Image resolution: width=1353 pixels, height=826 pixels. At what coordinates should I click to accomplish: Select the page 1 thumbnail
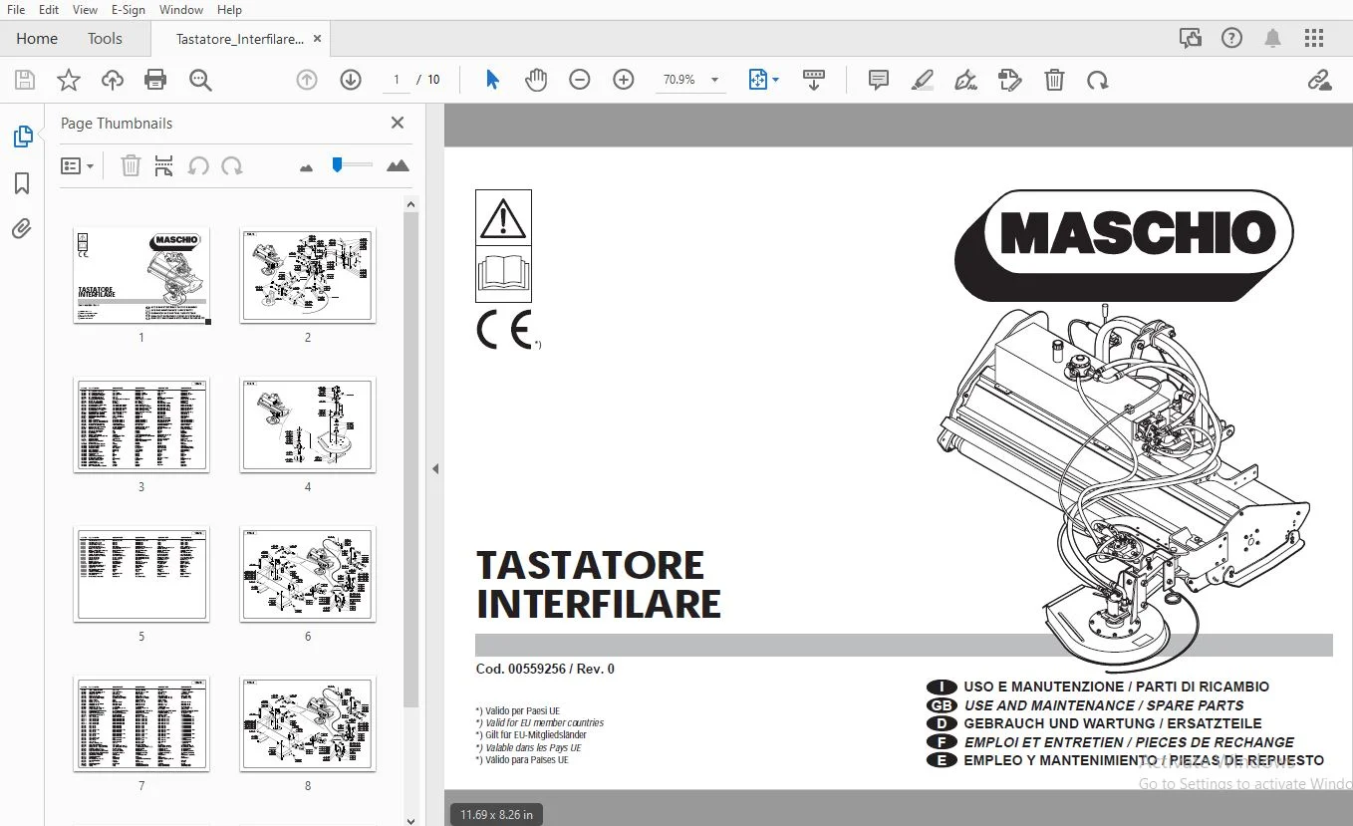[141, 275]
